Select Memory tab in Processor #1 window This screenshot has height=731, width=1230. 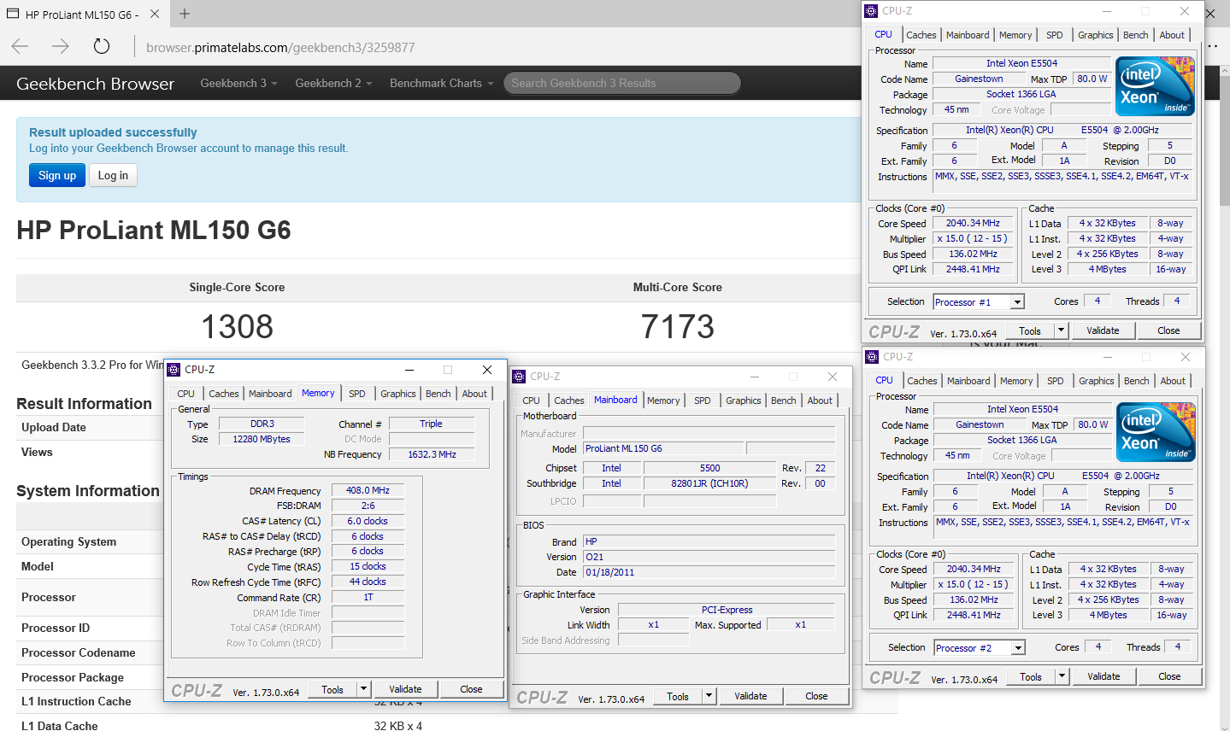point(1015,35)
